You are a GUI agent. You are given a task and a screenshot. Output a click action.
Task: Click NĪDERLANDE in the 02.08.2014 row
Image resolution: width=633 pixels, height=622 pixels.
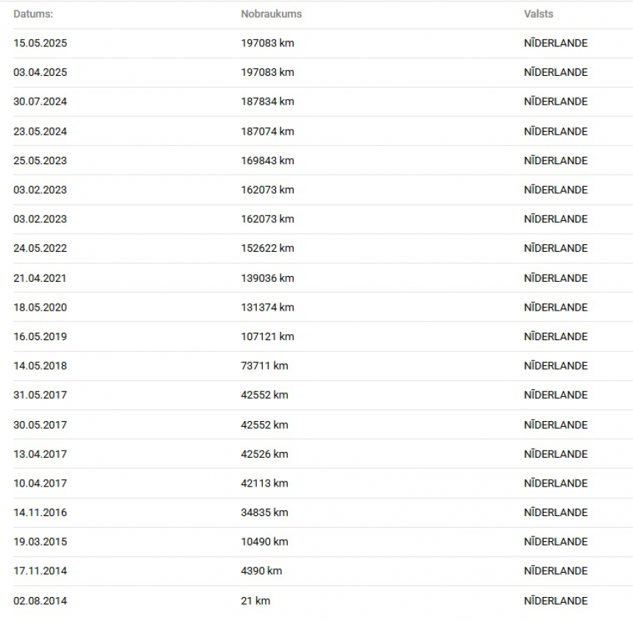coord(556,601)
